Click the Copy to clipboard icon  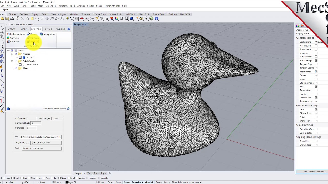27,18
